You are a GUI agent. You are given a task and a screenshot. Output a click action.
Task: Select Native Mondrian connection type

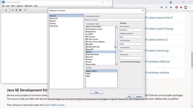tap(100, 54)
